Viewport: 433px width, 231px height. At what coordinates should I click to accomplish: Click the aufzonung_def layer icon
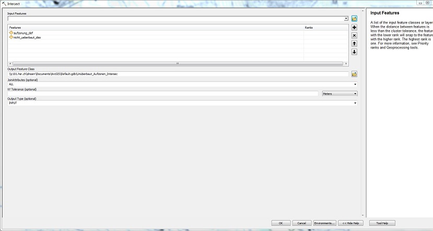11,33
